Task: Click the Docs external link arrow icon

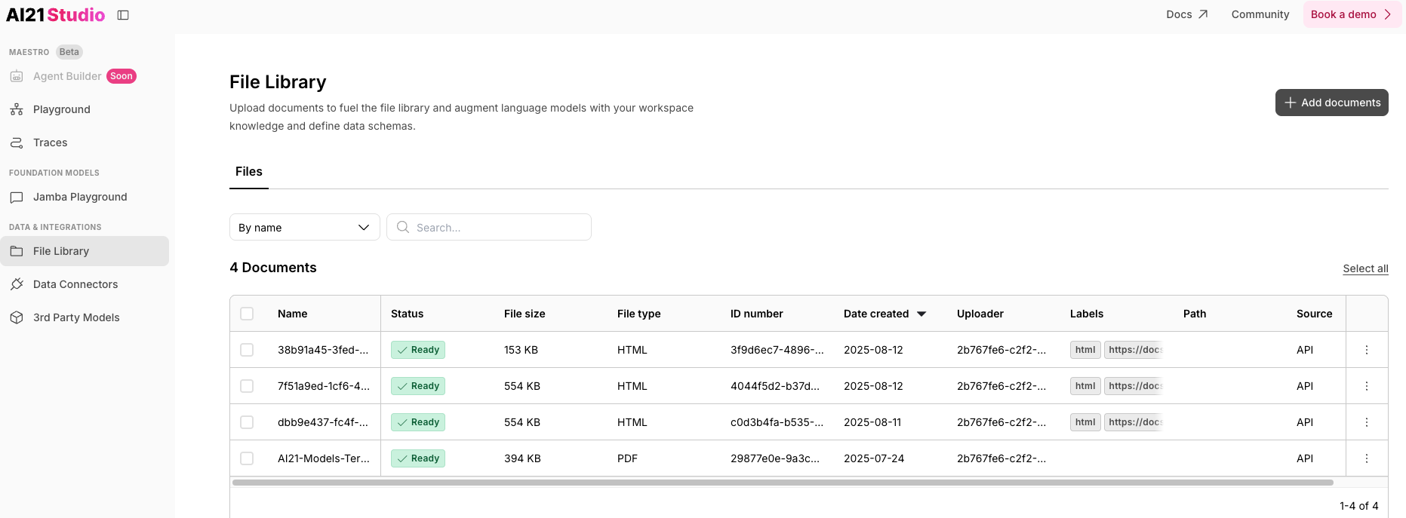Action: (x=1203, y=14)
